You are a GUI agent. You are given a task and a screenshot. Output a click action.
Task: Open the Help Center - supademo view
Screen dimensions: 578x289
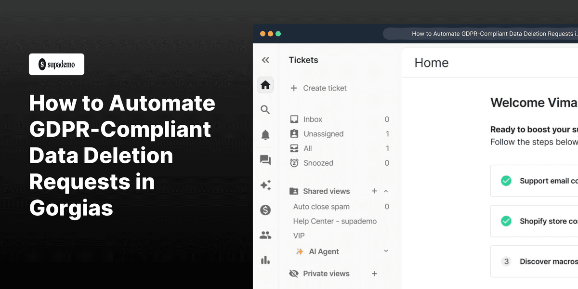click(335, 221)
